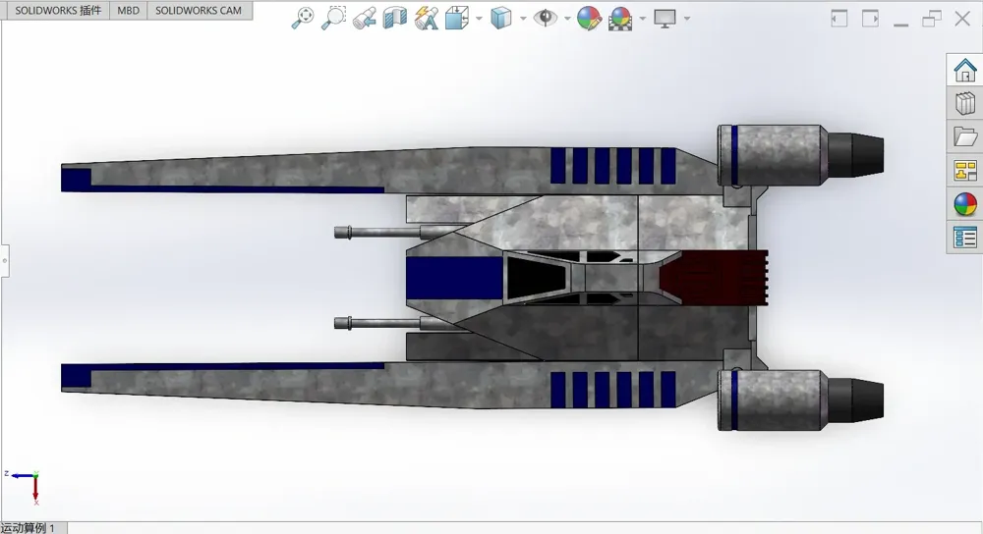Switch to the SOLIDWORKS 插件 tab

[58, 10]
